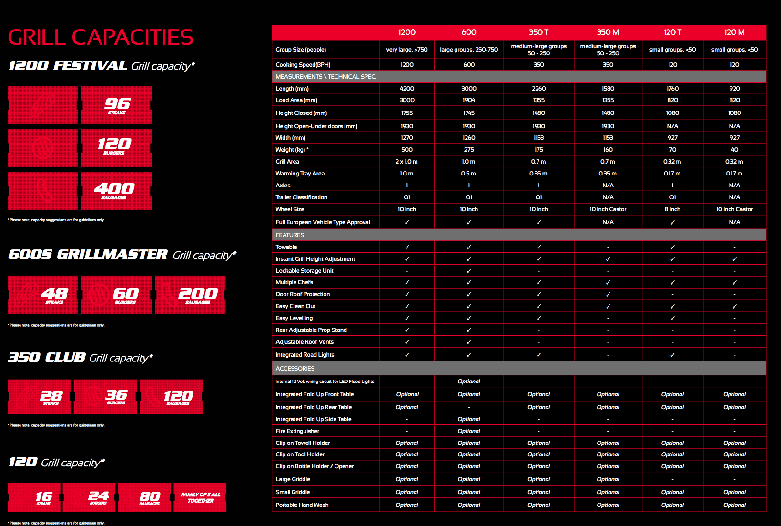Click Lockable Storage Unit checkmark in 600 column

point(469,271)
